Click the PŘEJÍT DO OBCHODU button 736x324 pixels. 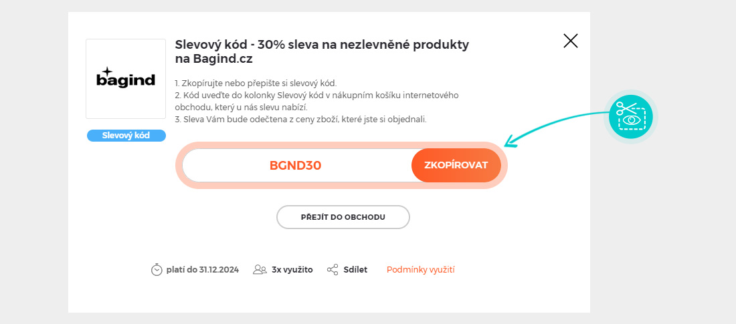(343, 217)
